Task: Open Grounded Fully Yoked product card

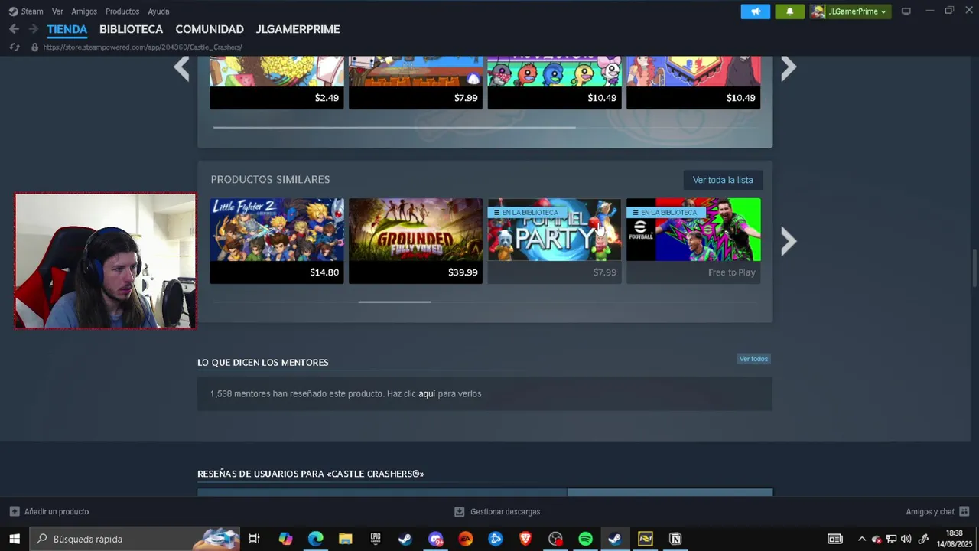Action: coord(415,241)
